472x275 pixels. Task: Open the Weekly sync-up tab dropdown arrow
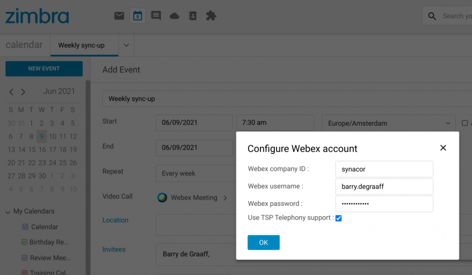click(126, 45)
